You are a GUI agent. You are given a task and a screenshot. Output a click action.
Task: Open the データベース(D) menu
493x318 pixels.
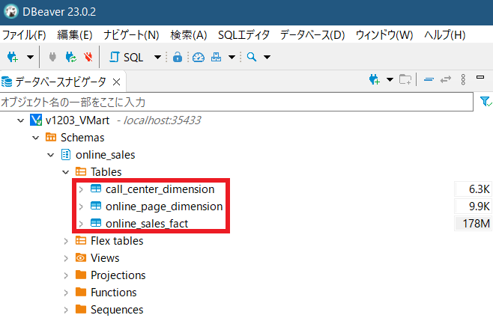click(312, 35)
